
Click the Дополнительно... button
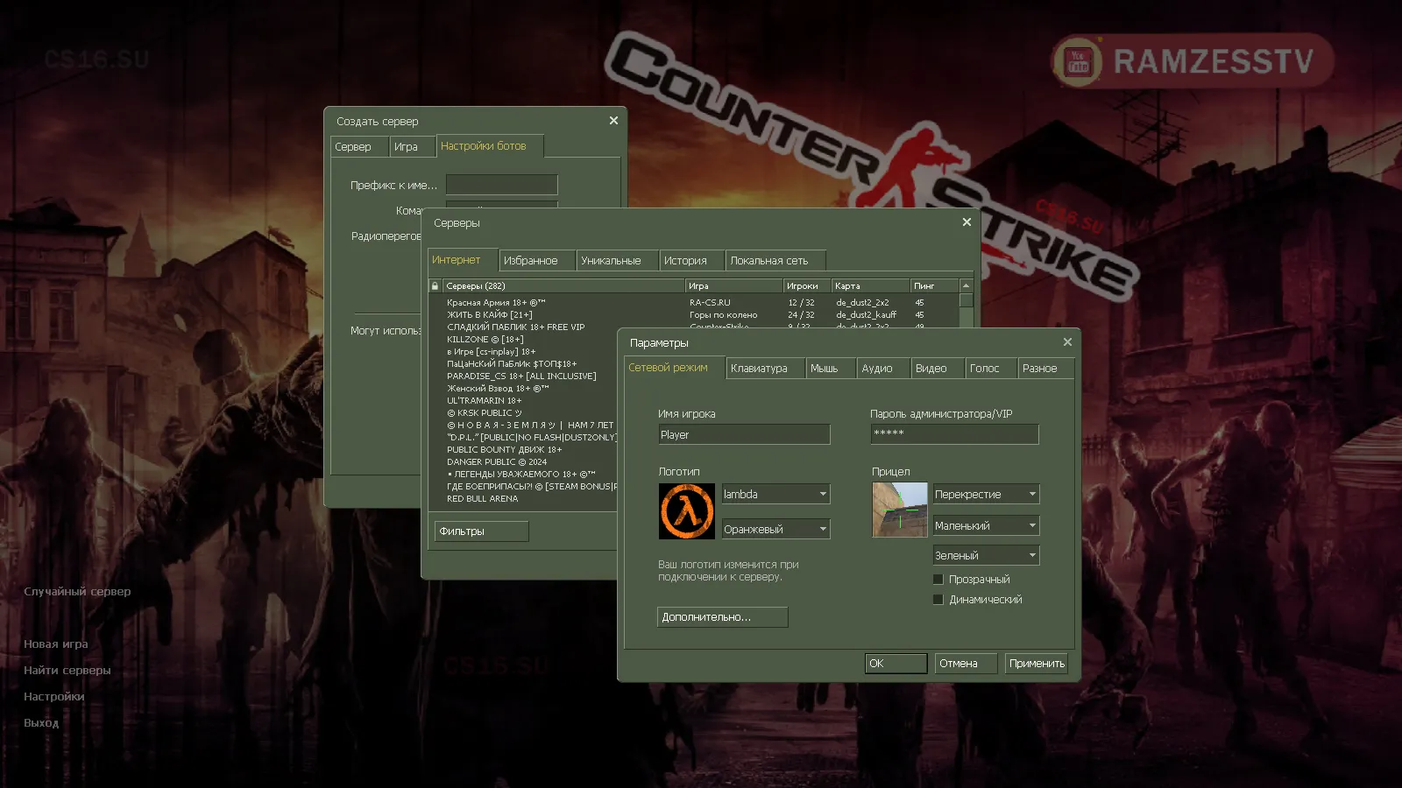[x=721, y=617]
